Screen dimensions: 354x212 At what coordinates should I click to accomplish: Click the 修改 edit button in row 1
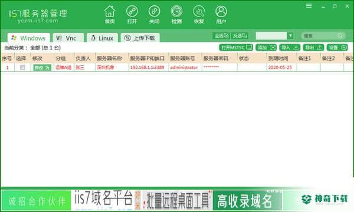(x=42, y=67)
